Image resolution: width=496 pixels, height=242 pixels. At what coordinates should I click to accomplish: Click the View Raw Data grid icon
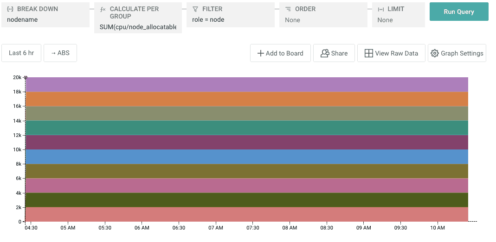pyautogui.click(x=368, y=53)
